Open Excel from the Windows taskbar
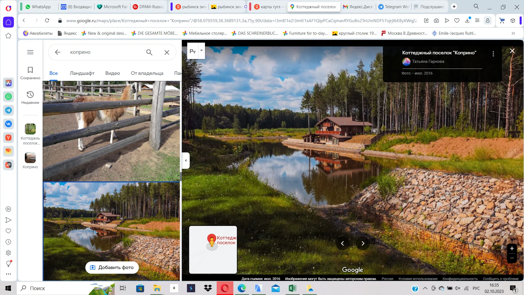The image size is (524, 295). (x=293, y=288)
